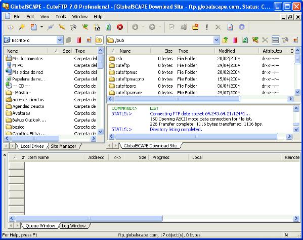The height and width of the screenshot is (240, 303).
Task: Click the Download arrow toolbar icon
Action: 135,27
